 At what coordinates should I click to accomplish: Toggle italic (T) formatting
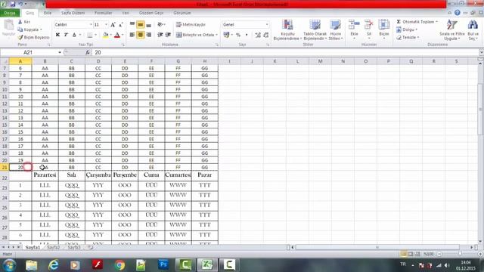tap(66, 35)
